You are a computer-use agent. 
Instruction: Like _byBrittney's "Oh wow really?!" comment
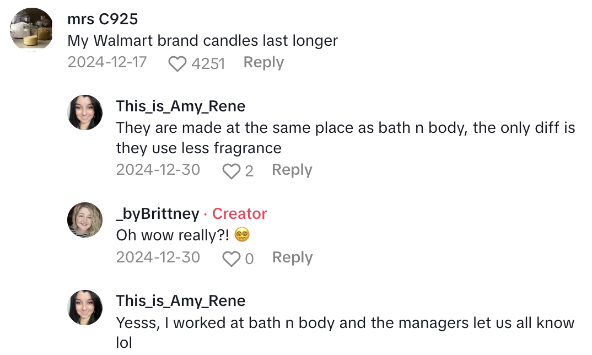pos(231,259)
